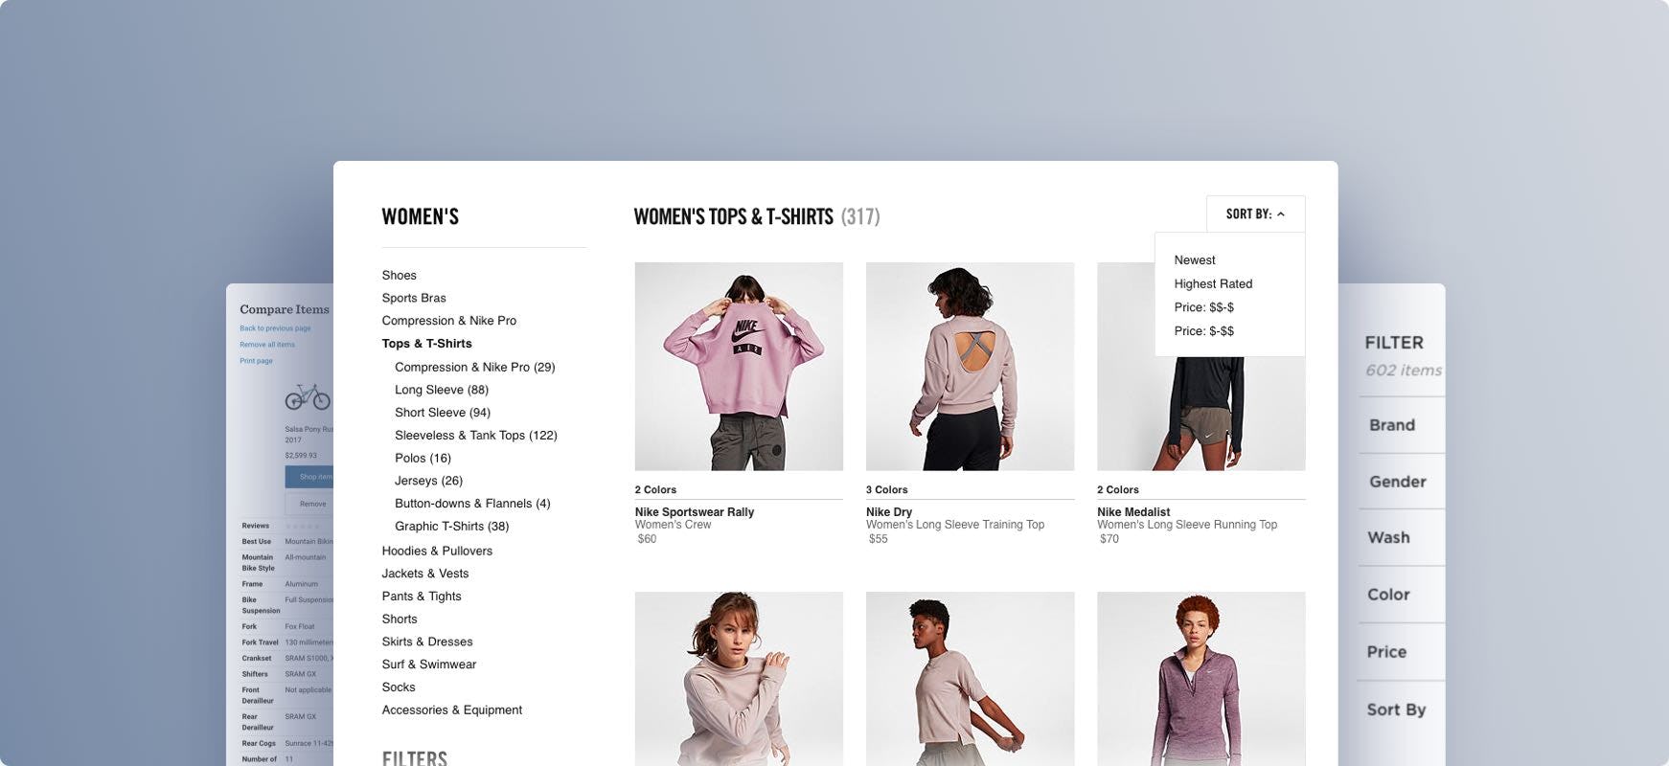
Task: Open Sports Bras category link
Action: 414,299
